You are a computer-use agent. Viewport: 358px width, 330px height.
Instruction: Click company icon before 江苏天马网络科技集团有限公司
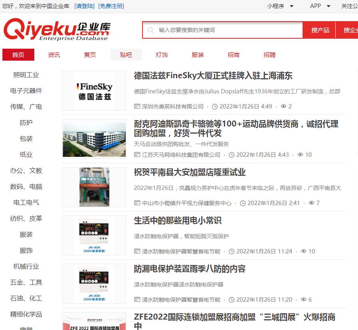[137, 155]
